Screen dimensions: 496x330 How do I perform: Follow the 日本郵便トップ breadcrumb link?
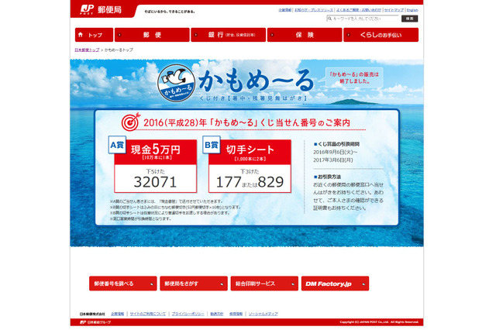click(x=87, y=49)
